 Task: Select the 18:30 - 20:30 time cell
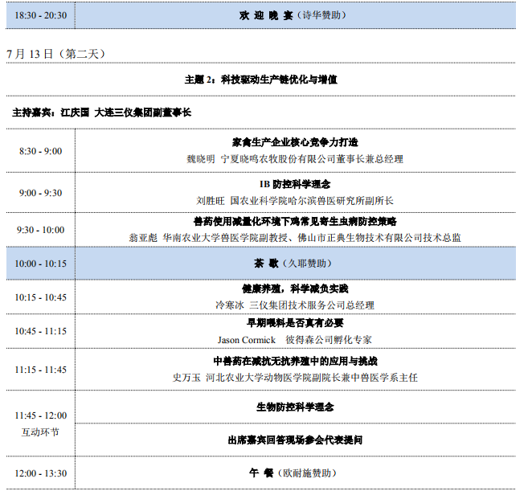(x=41, y=15)
